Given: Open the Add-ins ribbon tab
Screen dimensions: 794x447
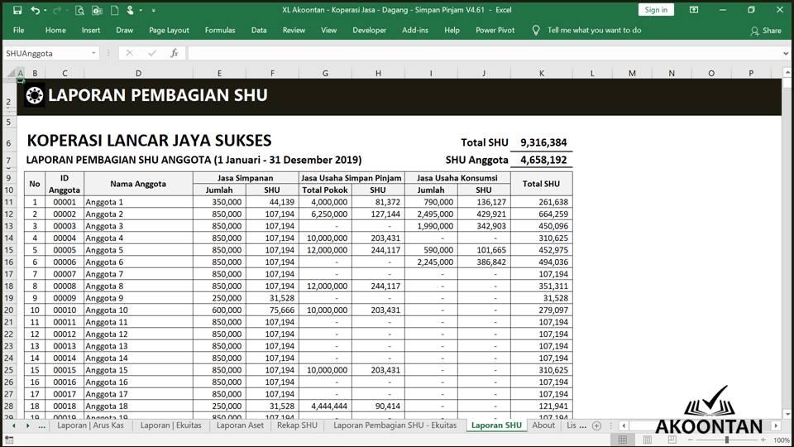Looking at the screenshot, I should [414, 31].
